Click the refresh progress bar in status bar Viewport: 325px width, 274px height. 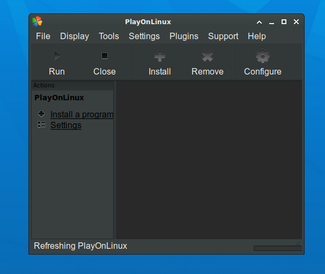click(278, 248)
